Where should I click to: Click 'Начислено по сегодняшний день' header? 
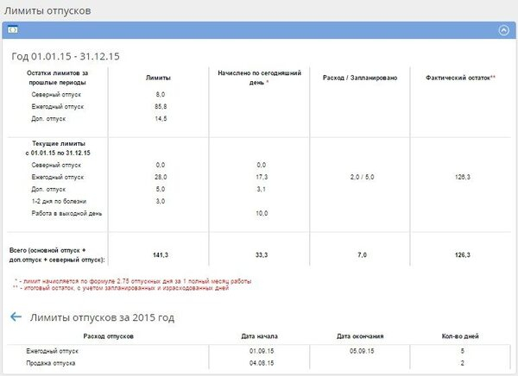tap(259, 78)
